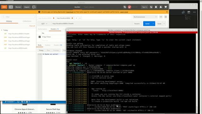Open the wrench settings icon
Screen dimensions: 202x114
pos(161,7)
